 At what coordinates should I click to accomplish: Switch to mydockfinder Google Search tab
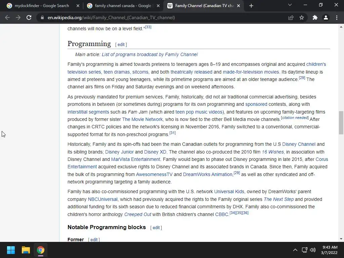point(42,6)
